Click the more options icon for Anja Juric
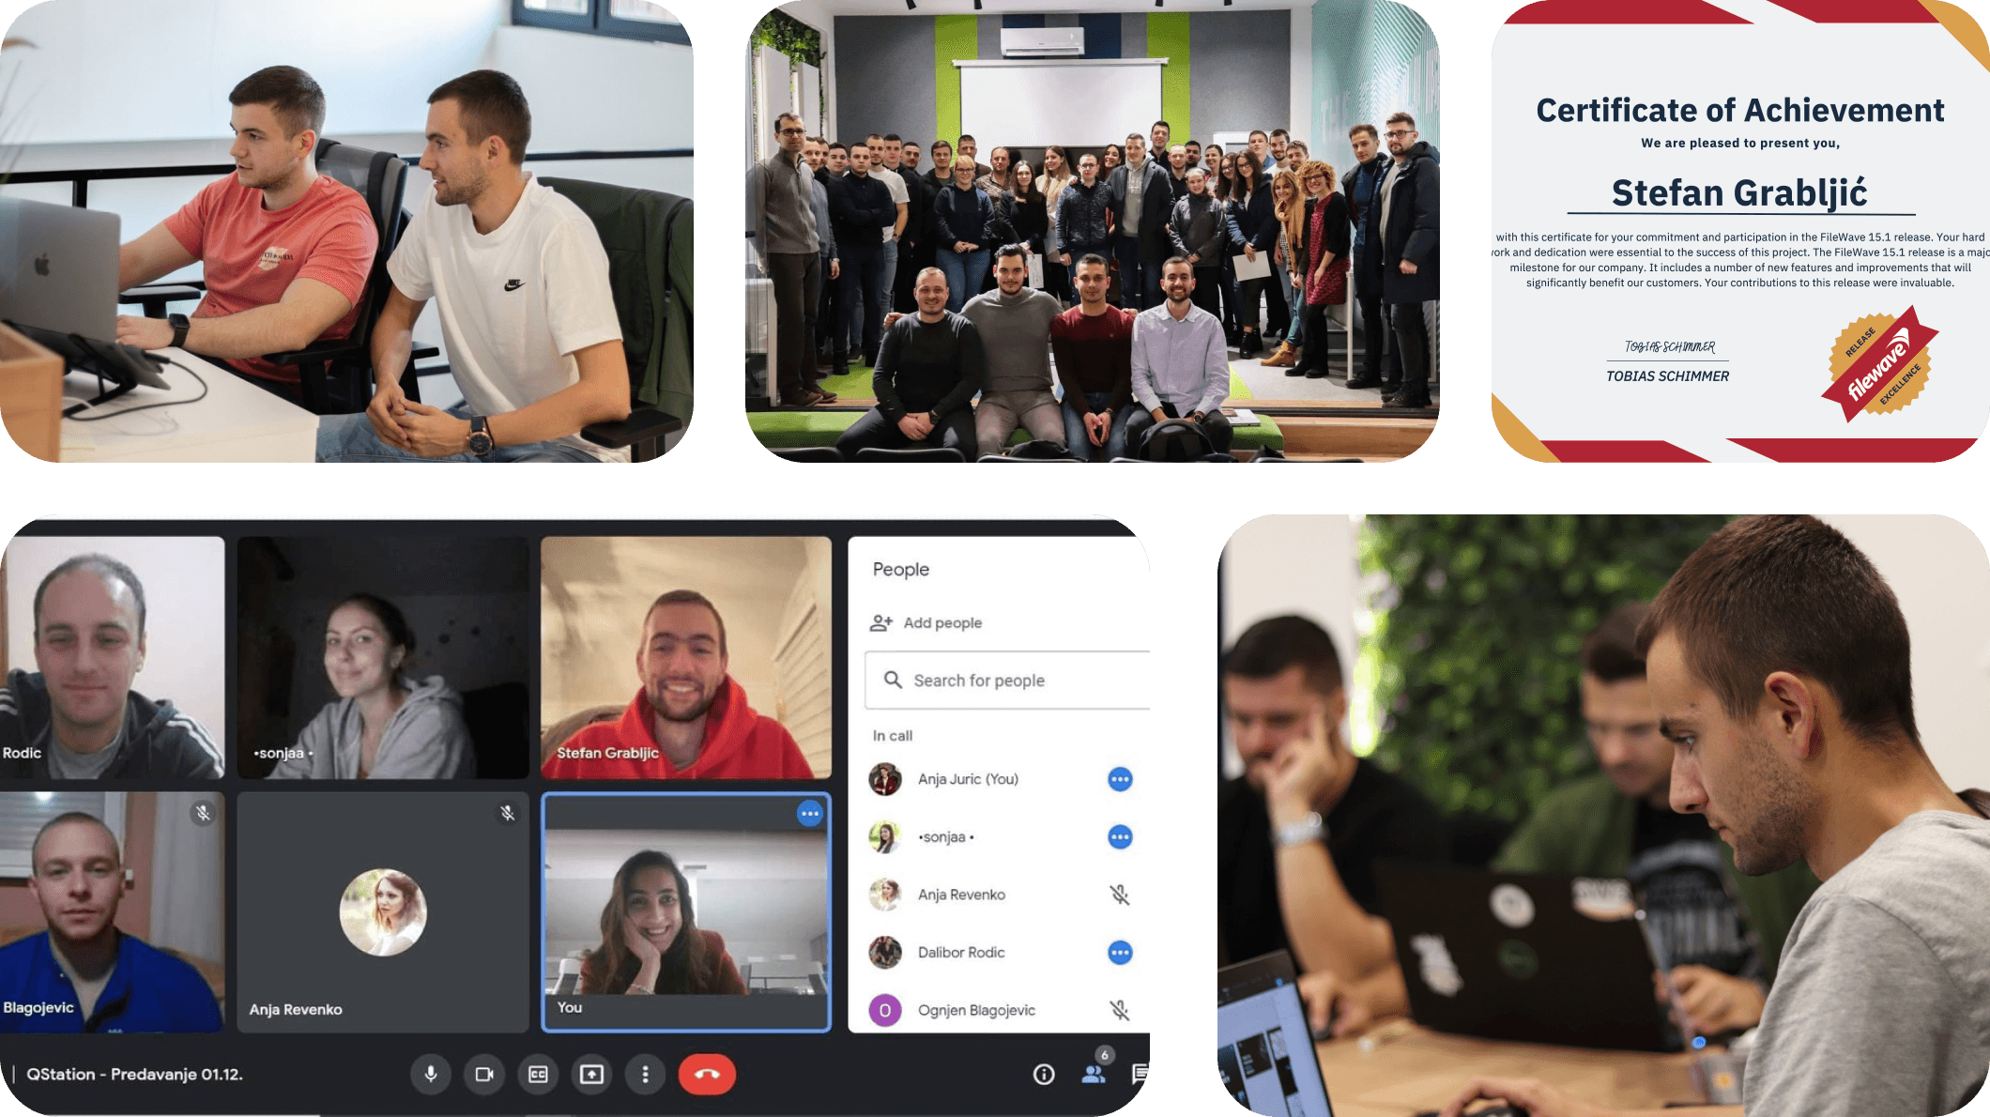This screenshot has height=1117, width=1990. 1121,778
